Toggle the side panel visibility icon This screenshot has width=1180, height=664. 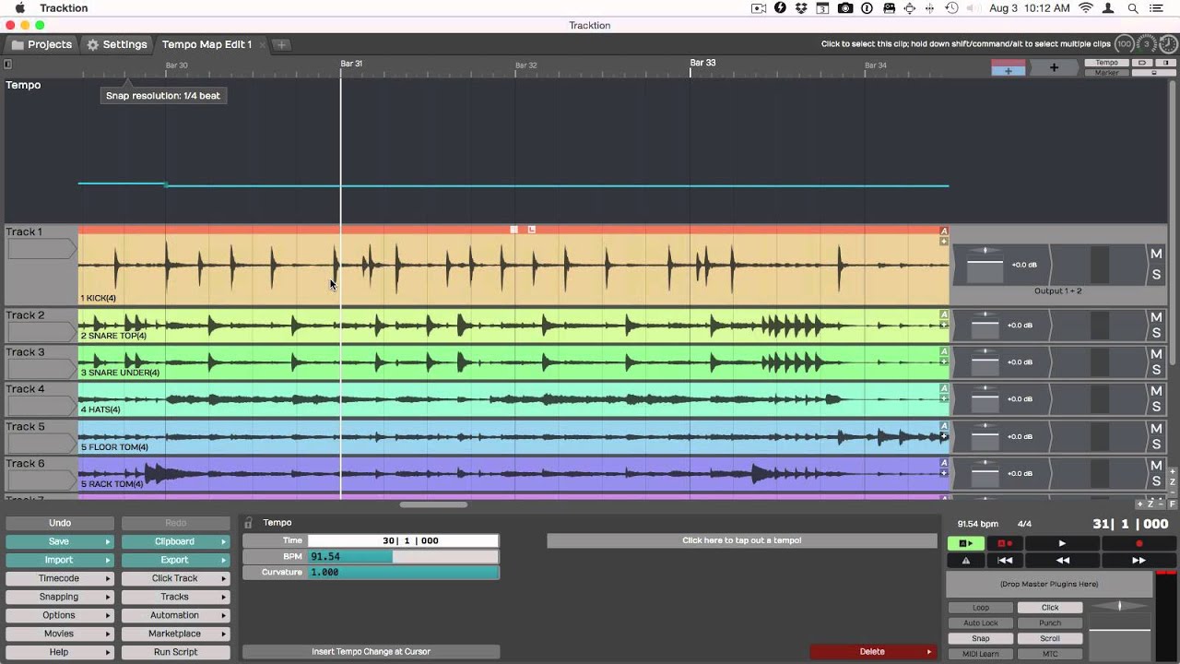click(1166, 63)
